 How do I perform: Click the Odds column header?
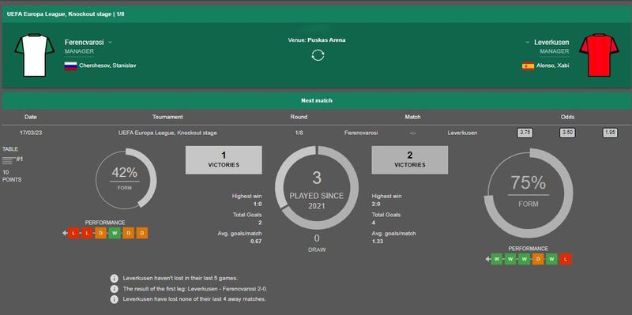pyautogui.click(x=567, y=117)
